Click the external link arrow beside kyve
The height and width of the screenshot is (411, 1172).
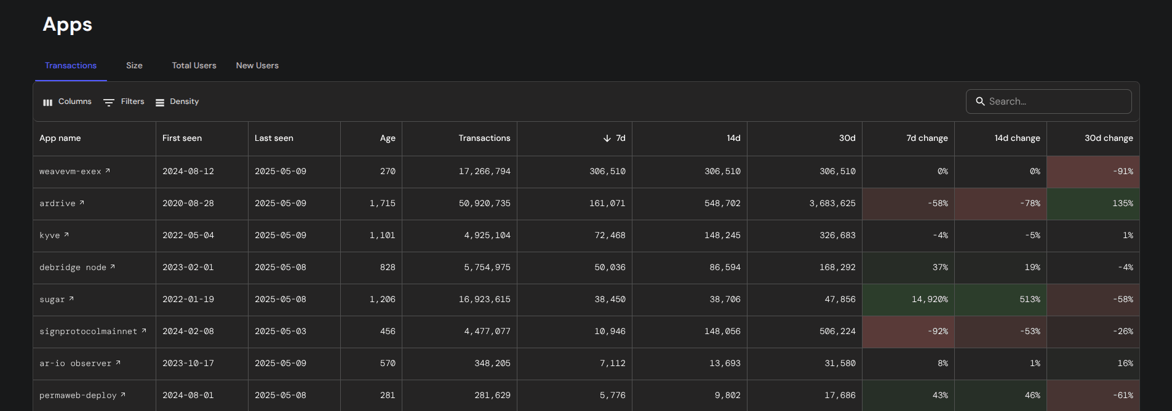[66, 235]
